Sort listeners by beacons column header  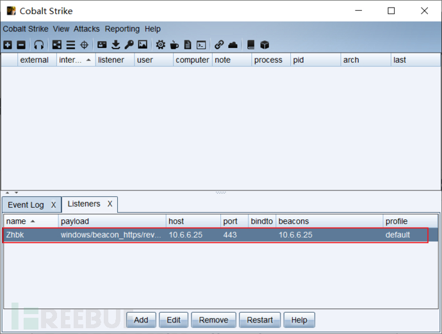329,221
